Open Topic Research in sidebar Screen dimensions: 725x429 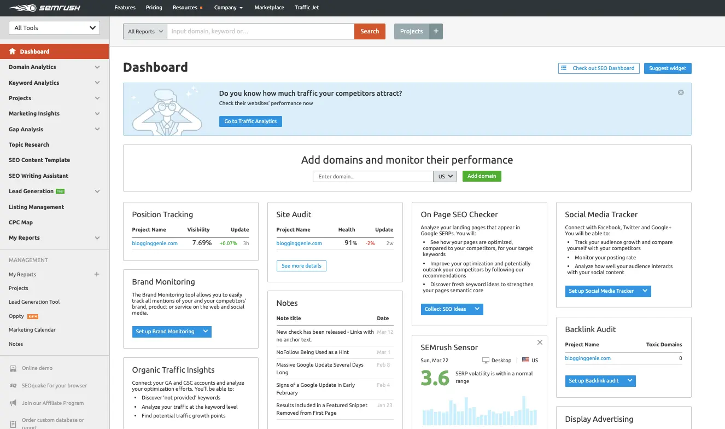coord(29,145)
